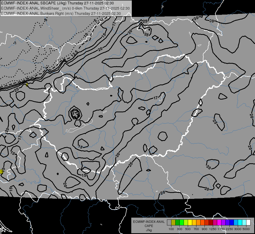The height and width of the screenshot is (234, 255).
Task: Pick the pure yellow legend swatch
Action: 190,223
